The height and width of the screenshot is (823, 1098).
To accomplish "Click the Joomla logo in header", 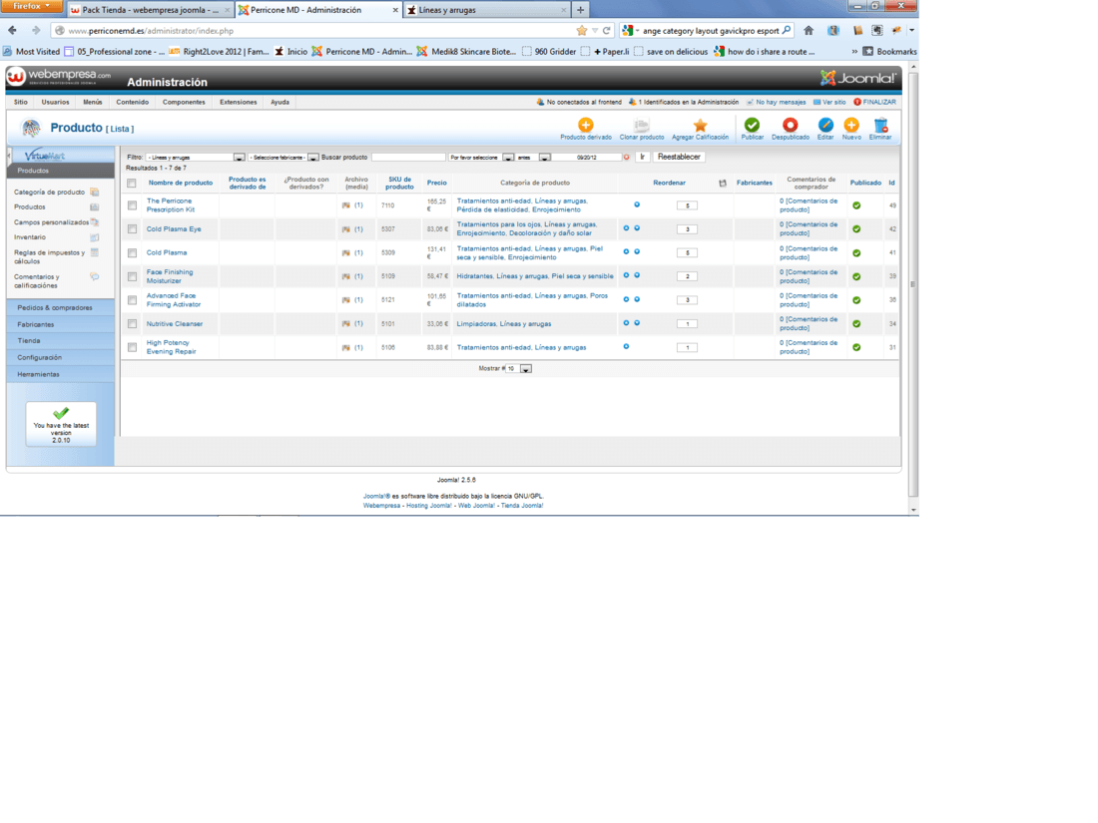I will click(857, 78).
